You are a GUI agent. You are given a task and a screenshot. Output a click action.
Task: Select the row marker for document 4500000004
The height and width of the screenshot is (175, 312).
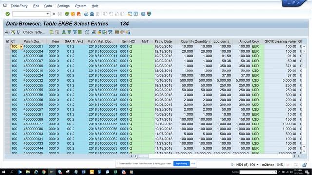(8, 51)
